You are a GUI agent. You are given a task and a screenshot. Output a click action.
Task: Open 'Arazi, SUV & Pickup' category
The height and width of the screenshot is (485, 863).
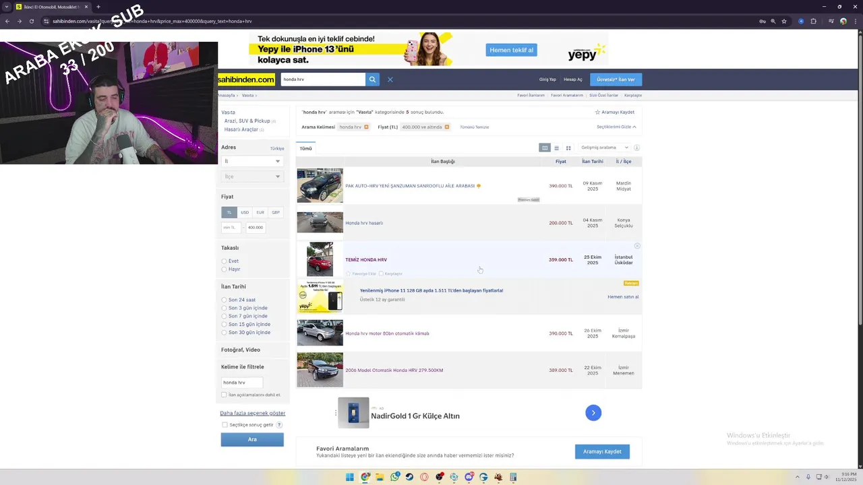coord(247,121)
